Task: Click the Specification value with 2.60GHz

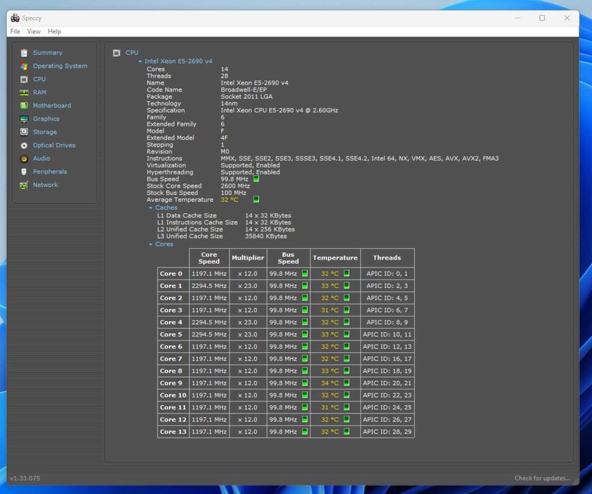Action: click(x=279, y=110)
